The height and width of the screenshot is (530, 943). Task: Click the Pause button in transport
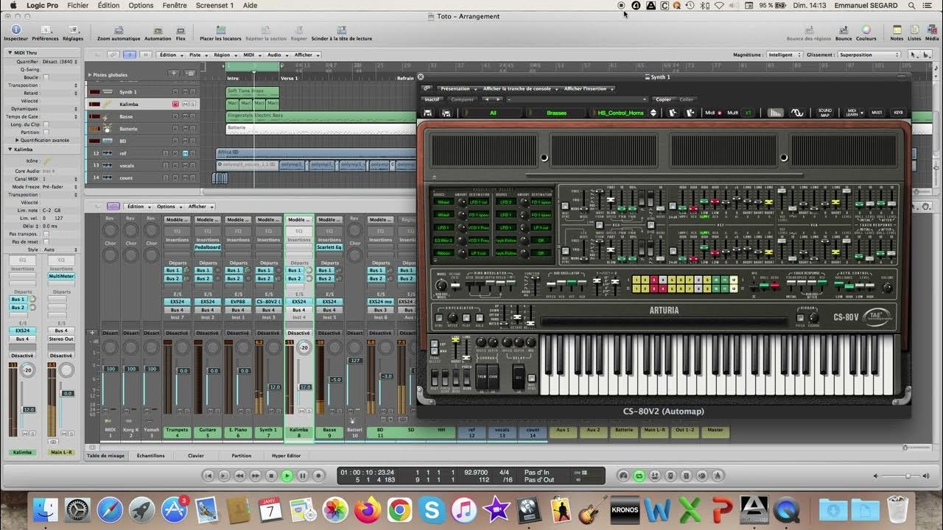[303, 476]
